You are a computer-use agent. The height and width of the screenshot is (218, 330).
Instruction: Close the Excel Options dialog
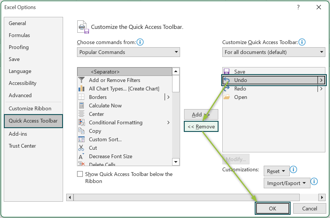(x=319, y=7)
